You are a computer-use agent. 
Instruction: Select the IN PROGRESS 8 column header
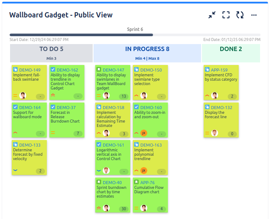click(147, 53)
